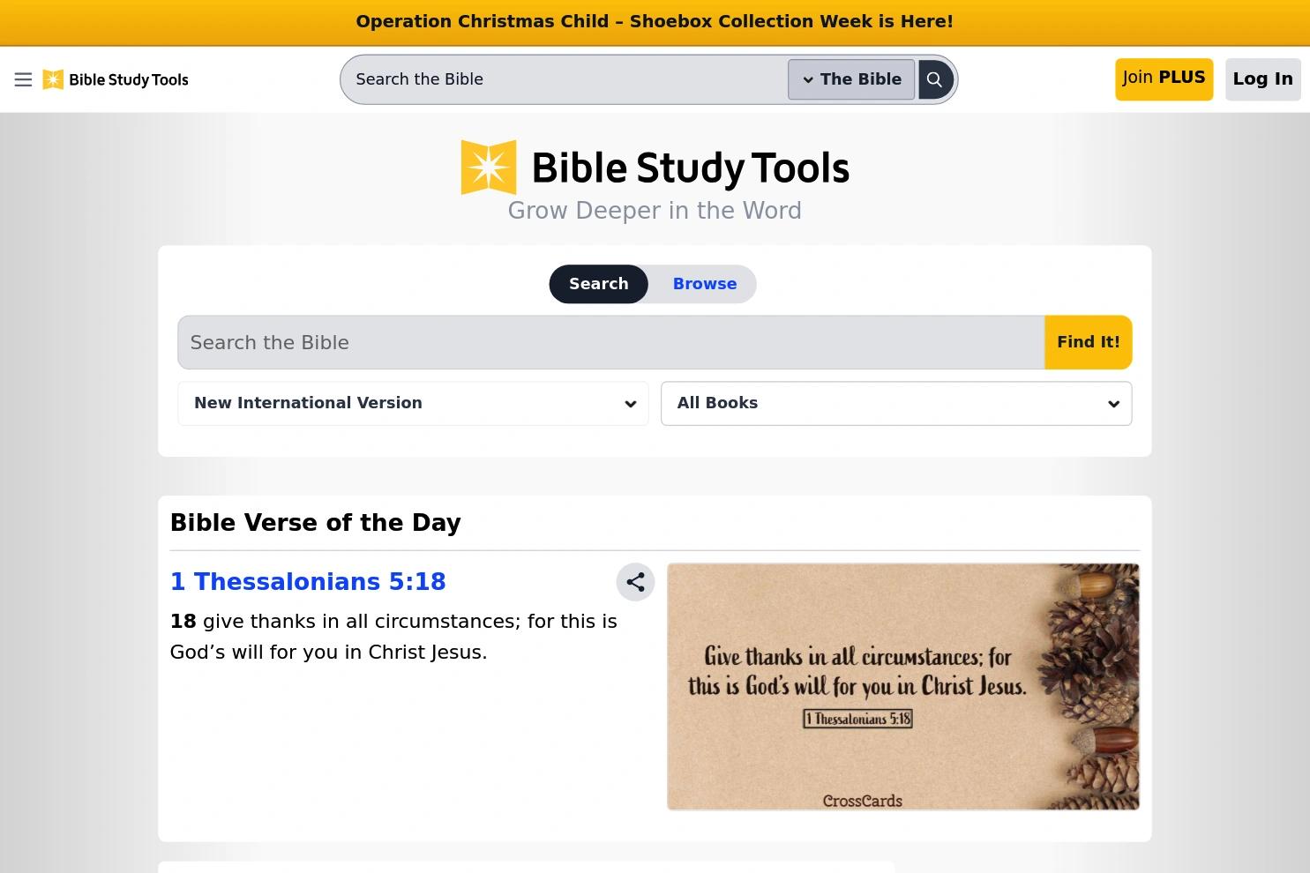Open the All Books dropdown arrow

coord(1112,403)
